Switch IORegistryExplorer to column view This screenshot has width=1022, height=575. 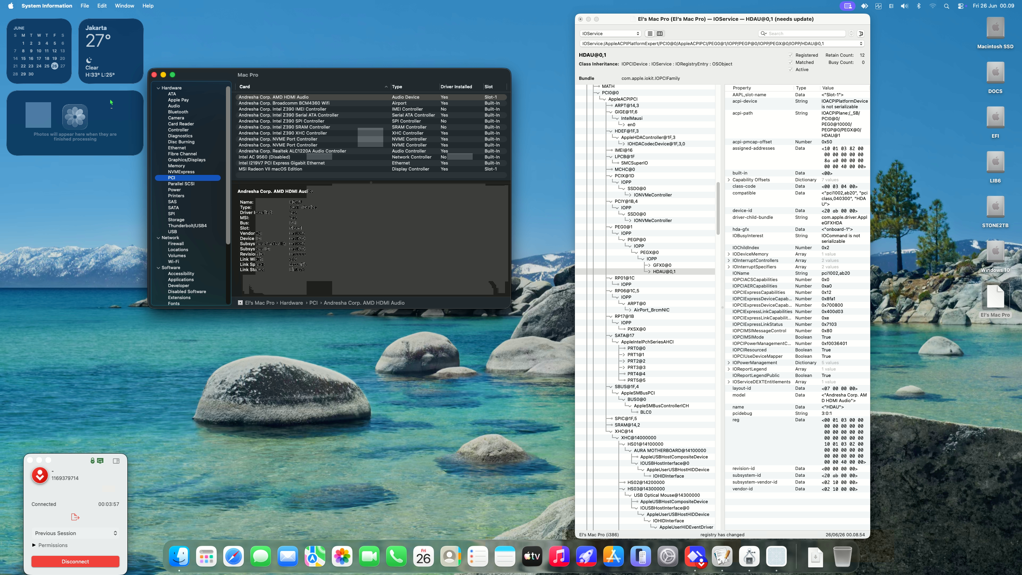coord(660,34)
